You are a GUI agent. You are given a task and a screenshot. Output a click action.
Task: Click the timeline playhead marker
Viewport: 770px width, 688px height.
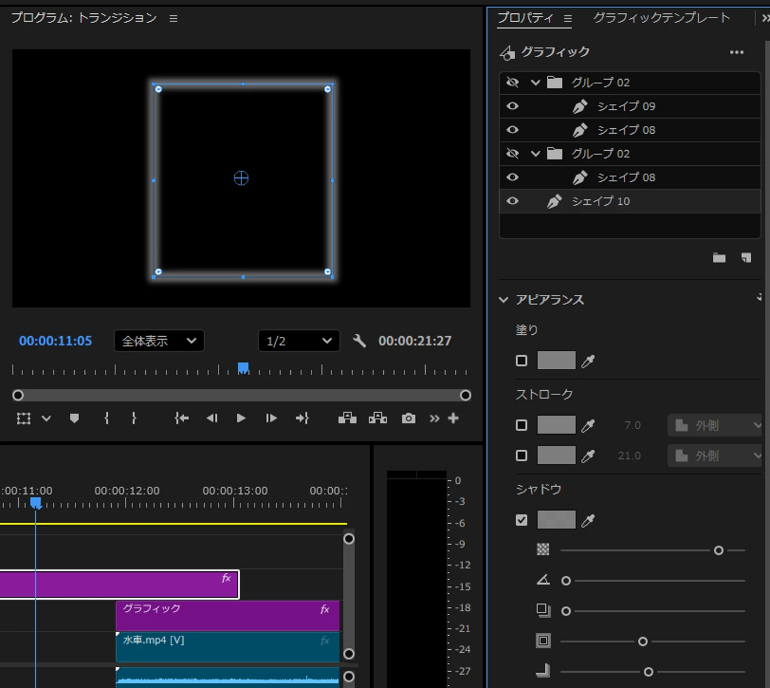(x=36, y=503)
